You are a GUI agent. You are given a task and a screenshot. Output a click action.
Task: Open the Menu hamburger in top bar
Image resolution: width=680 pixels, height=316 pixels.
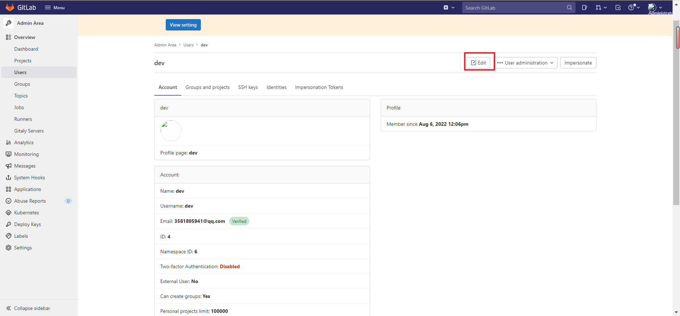pyautogui.click(x=55, y=7)
